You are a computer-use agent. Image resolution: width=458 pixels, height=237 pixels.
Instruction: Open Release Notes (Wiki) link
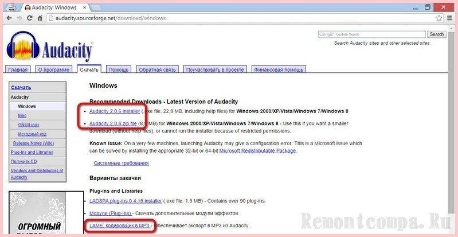click(33, 143)
